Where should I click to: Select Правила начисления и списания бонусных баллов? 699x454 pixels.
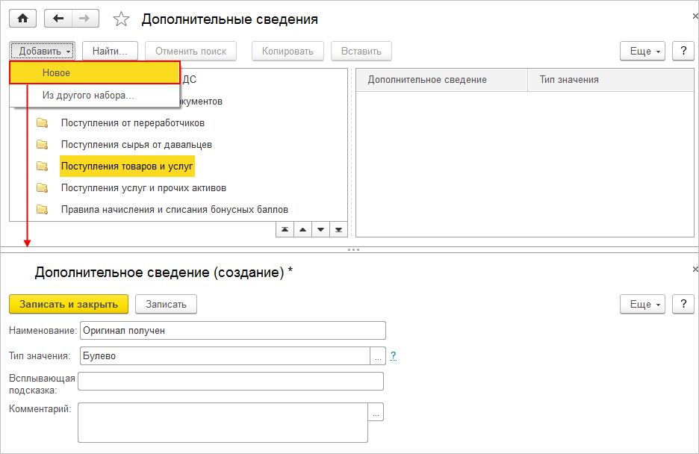174,209
